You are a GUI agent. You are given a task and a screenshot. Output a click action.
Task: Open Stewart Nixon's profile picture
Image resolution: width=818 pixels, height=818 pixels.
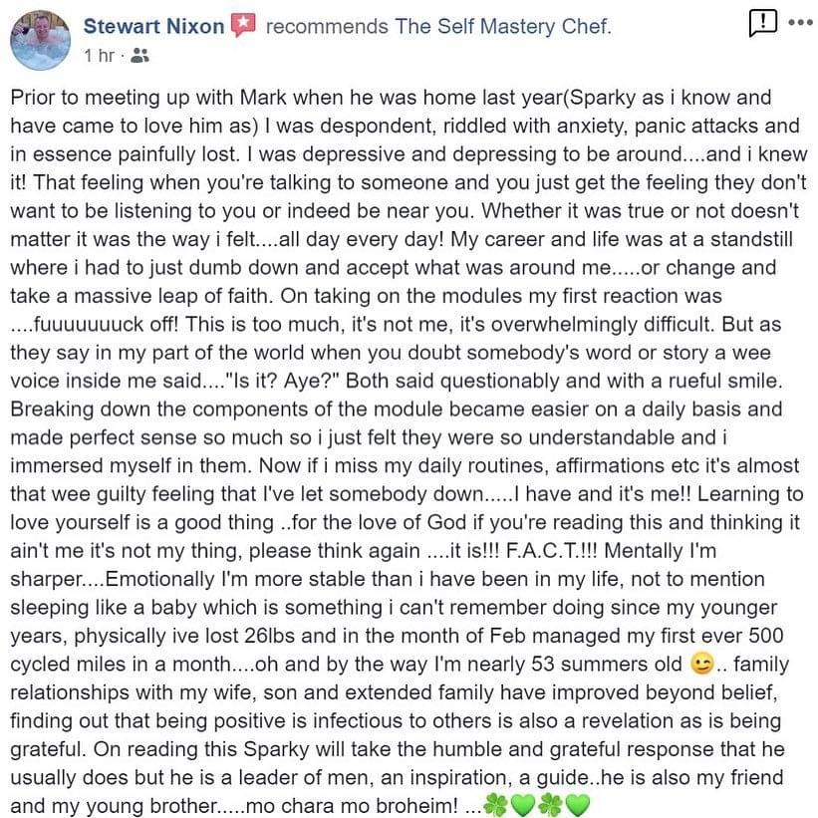pyautogui.click(x=41, y=39)
